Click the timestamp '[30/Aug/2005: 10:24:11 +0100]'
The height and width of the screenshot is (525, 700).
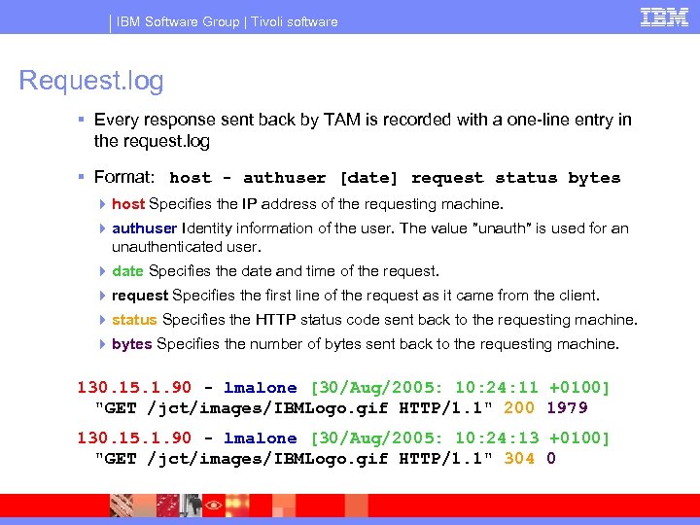tap(460, 388)
